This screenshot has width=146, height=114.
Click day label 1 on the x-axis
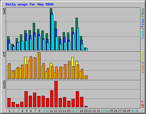click(9, 111)
